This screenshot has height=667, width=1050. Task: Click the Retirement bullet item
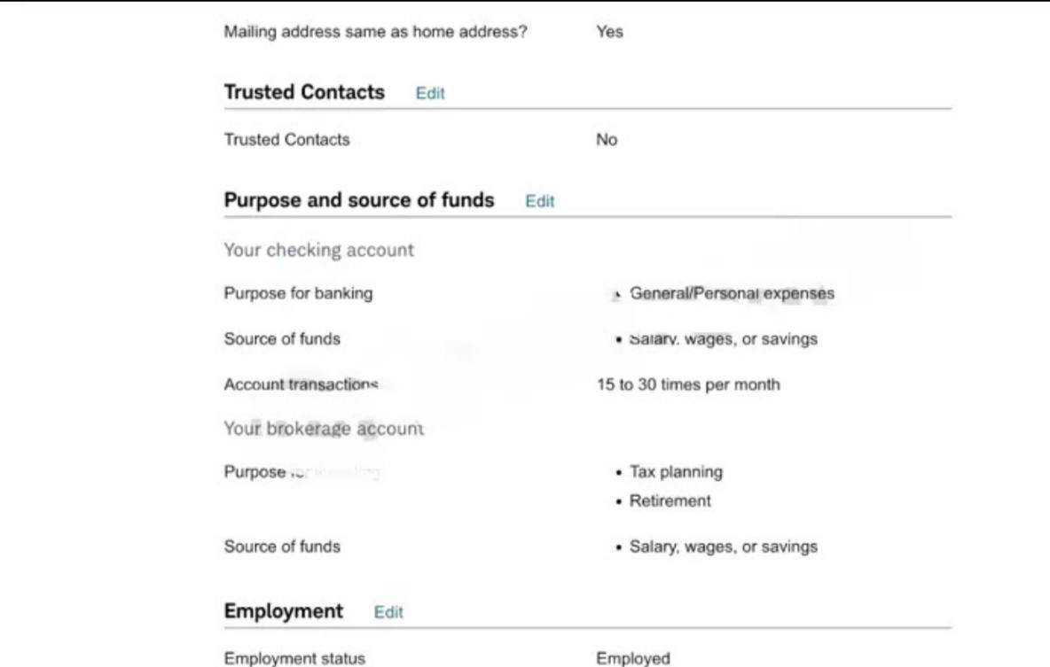point(670,500)
